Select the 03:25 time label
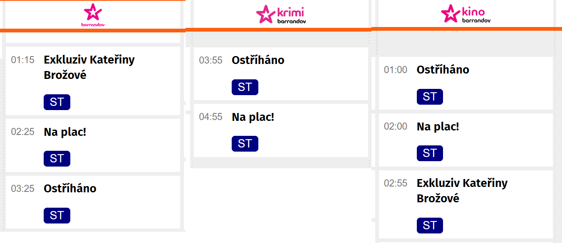The image size is (562, 243). (x=22, y=189)
